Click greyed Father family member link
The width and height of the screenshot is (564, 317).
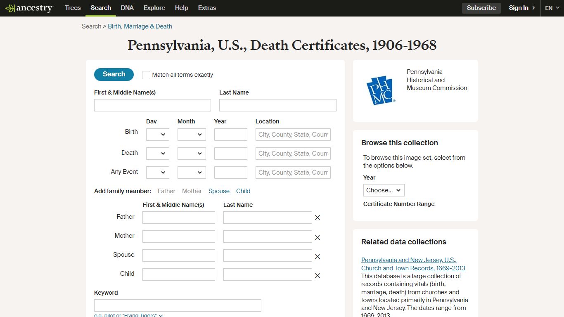(x=166, y=191)
